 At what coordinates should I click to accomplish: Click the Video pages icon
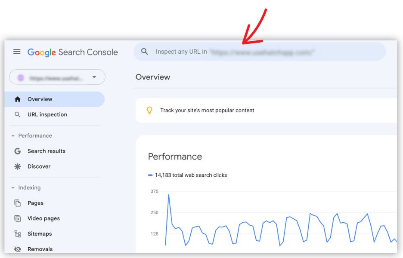(x=18, y=218)
